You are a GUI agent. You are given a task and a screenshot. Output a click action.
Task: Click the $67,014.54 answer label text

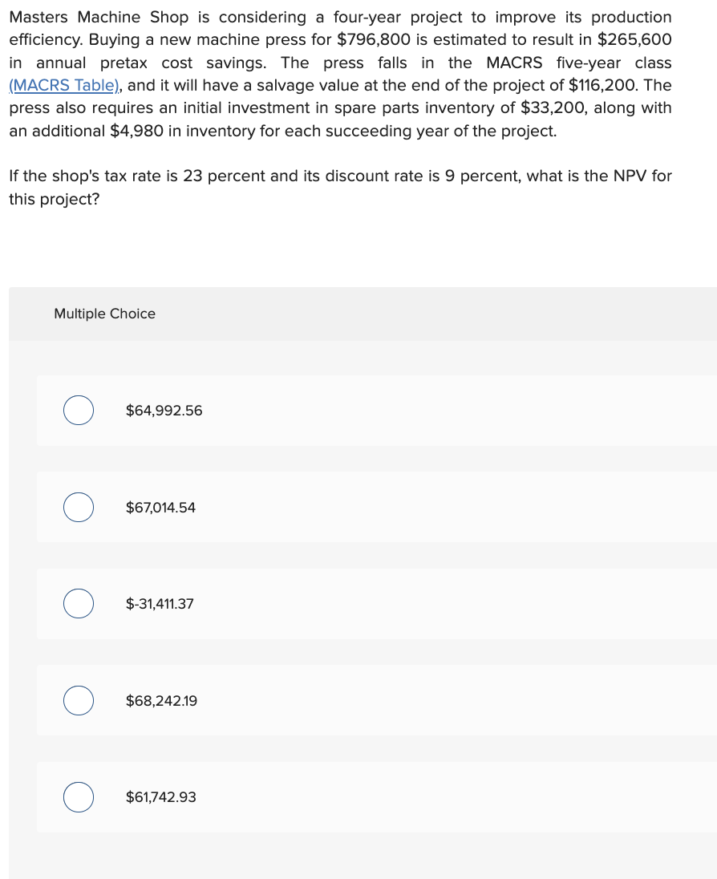coord(160,508)
